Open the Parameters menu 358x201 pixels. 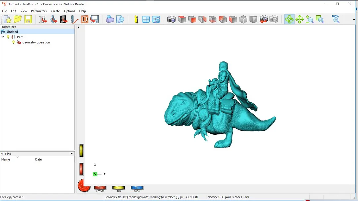click(x=39, y=11)
